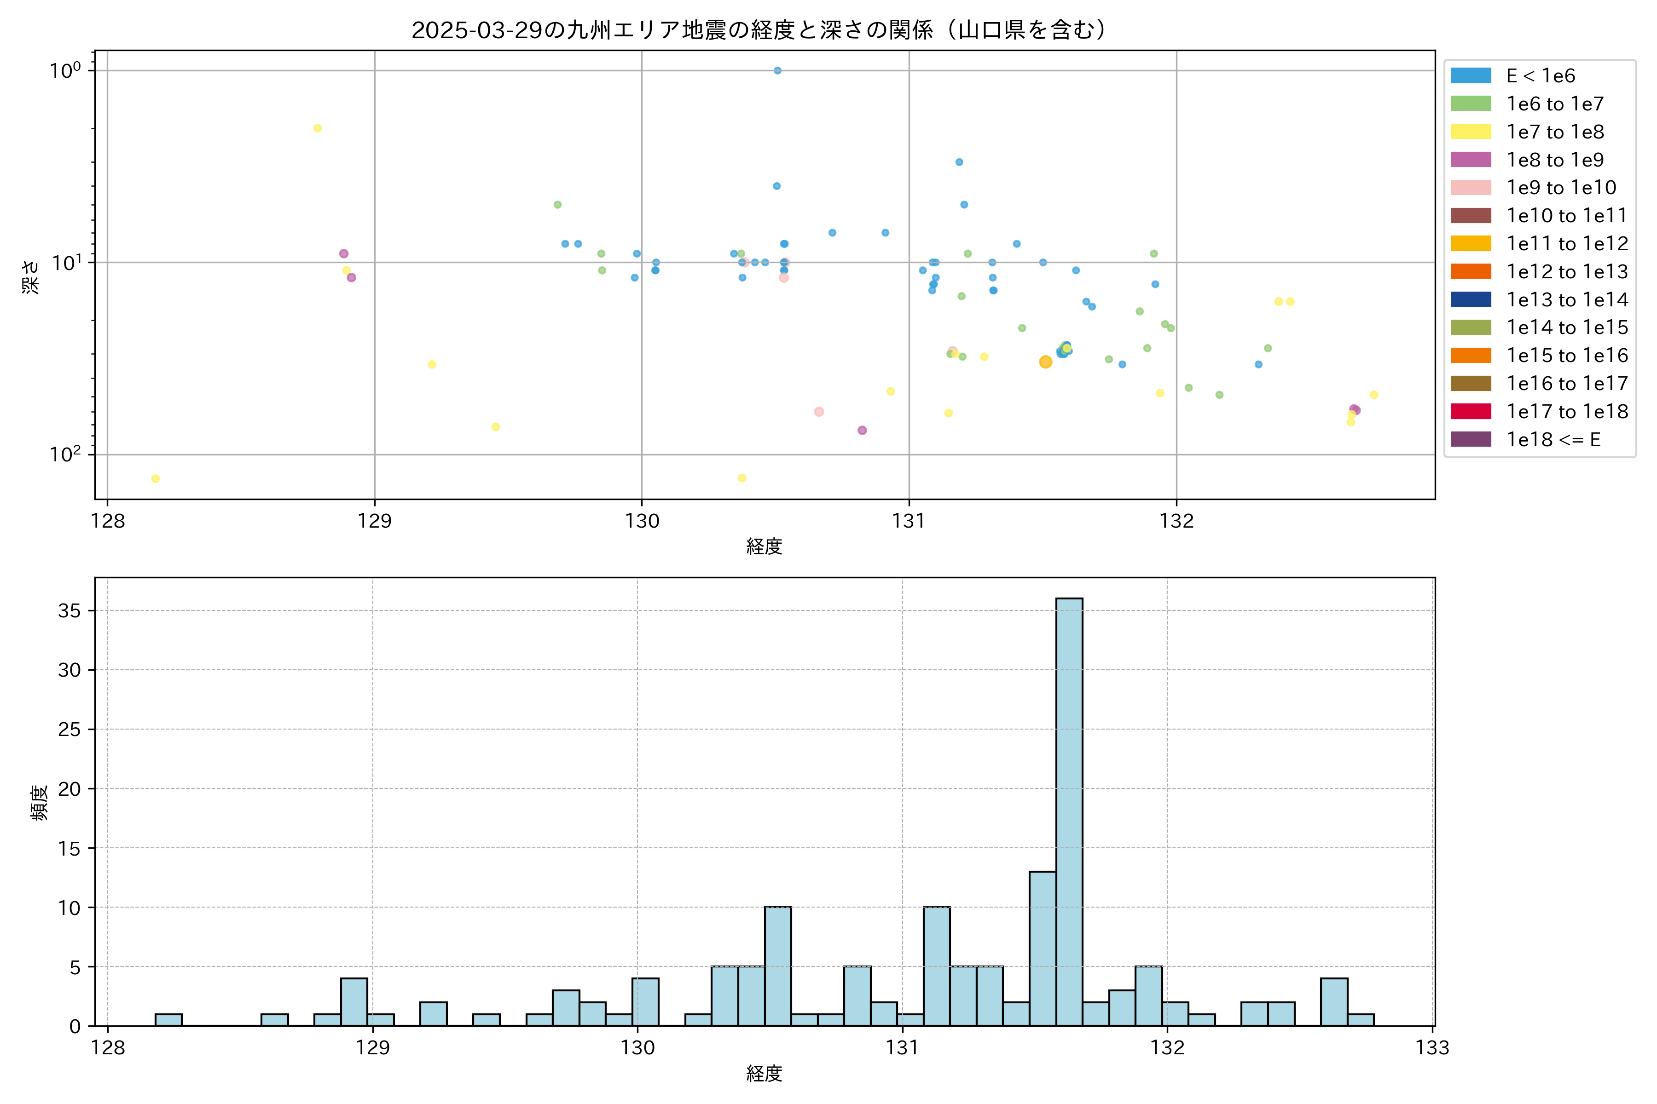
Task: Click the pink 1e9 to 1e10 legend swatch
Action: (1471, 187)
